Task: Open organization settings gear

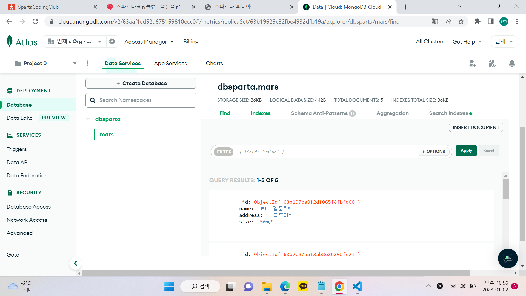Action: 112,41
